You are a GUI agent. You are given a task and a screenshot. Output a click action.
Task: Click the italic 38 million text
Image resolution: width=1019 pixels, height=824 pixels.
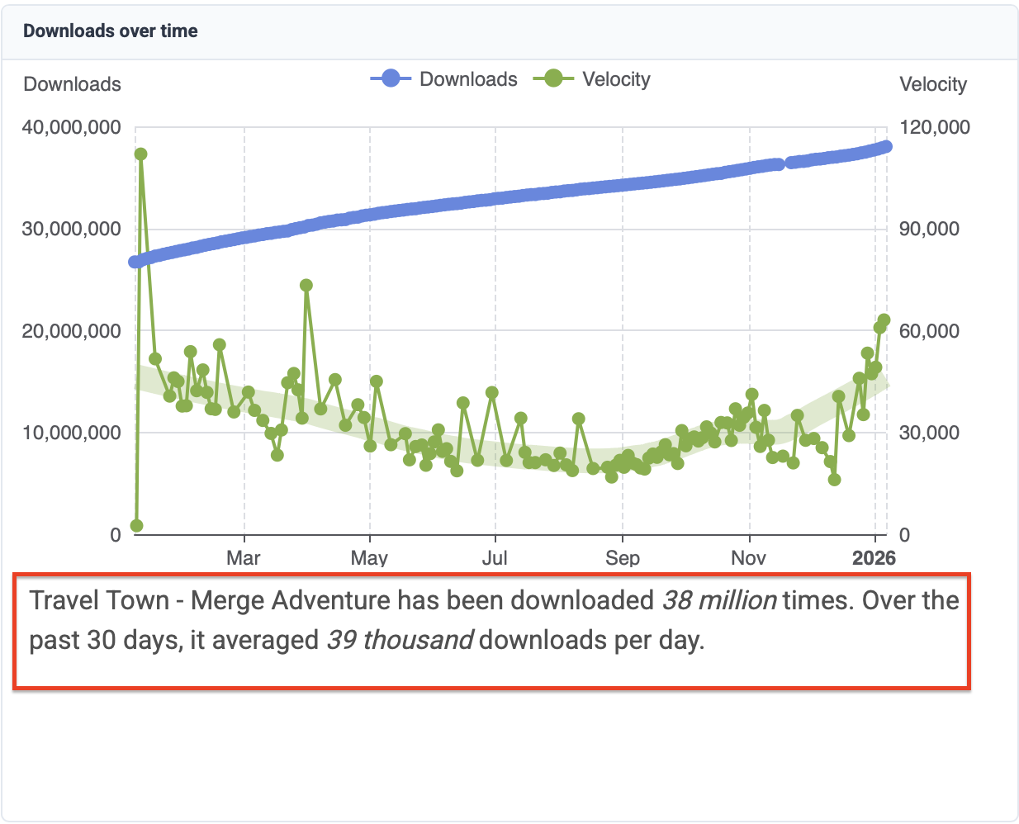pyautogui.click(x=718, y=600)
